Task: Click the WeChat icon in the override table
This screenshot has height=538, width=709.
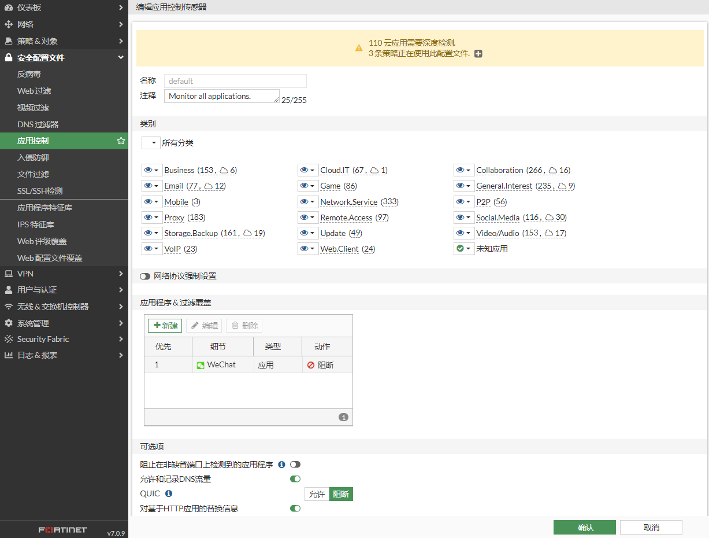Action: point(201,365)
